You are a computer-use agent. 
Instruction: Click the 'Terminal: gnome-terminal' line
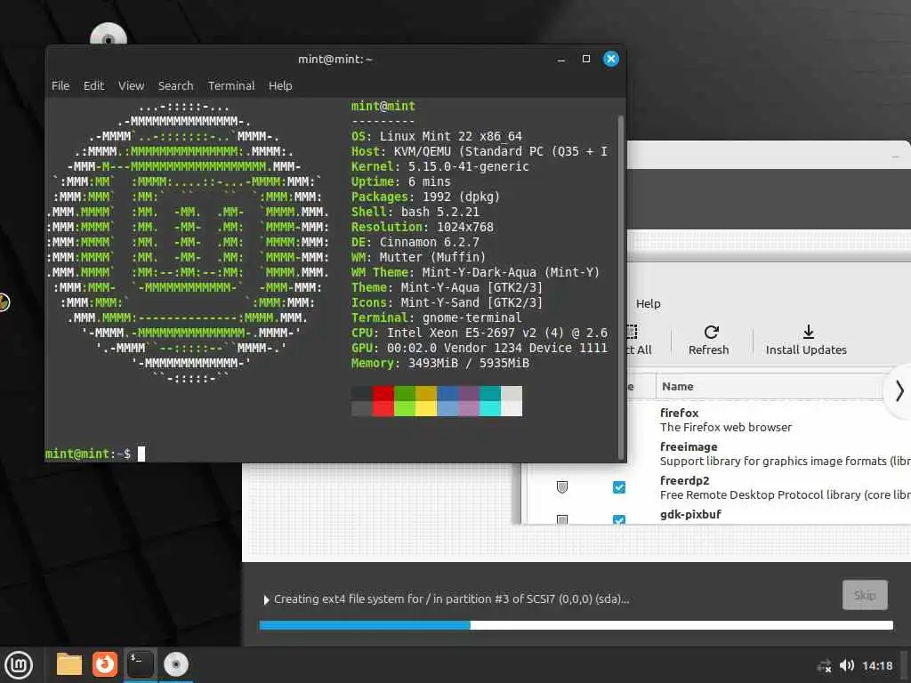click(436, 317)
